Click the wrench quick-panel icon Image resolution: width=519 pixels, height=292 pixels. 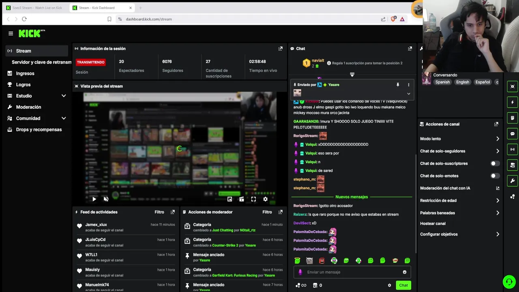pos(513,181)
